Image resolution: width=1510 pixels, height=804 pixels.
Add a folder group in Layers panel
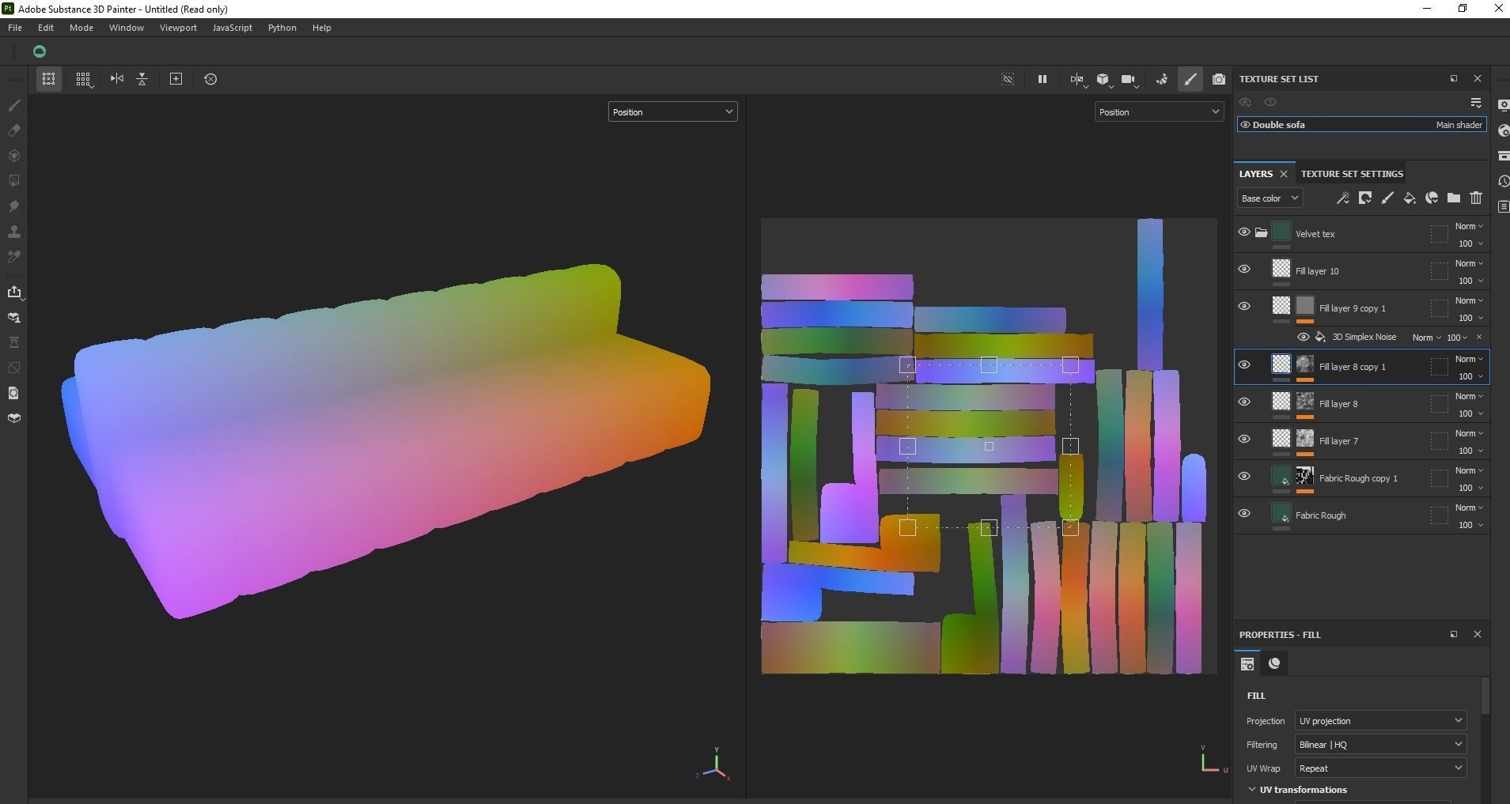1454,198
